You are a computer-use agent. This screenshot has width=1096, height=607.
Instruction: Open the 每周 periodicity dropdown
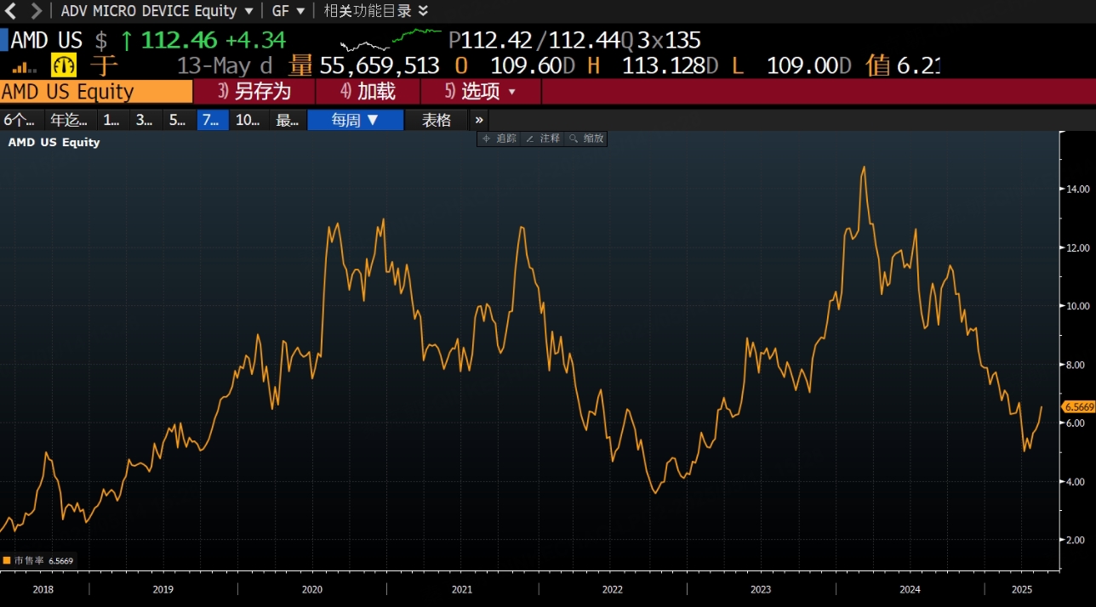[x=355, y=120]
